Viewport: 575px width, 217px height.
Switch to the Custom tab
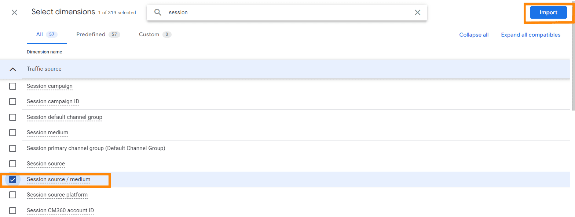point(155,34)
